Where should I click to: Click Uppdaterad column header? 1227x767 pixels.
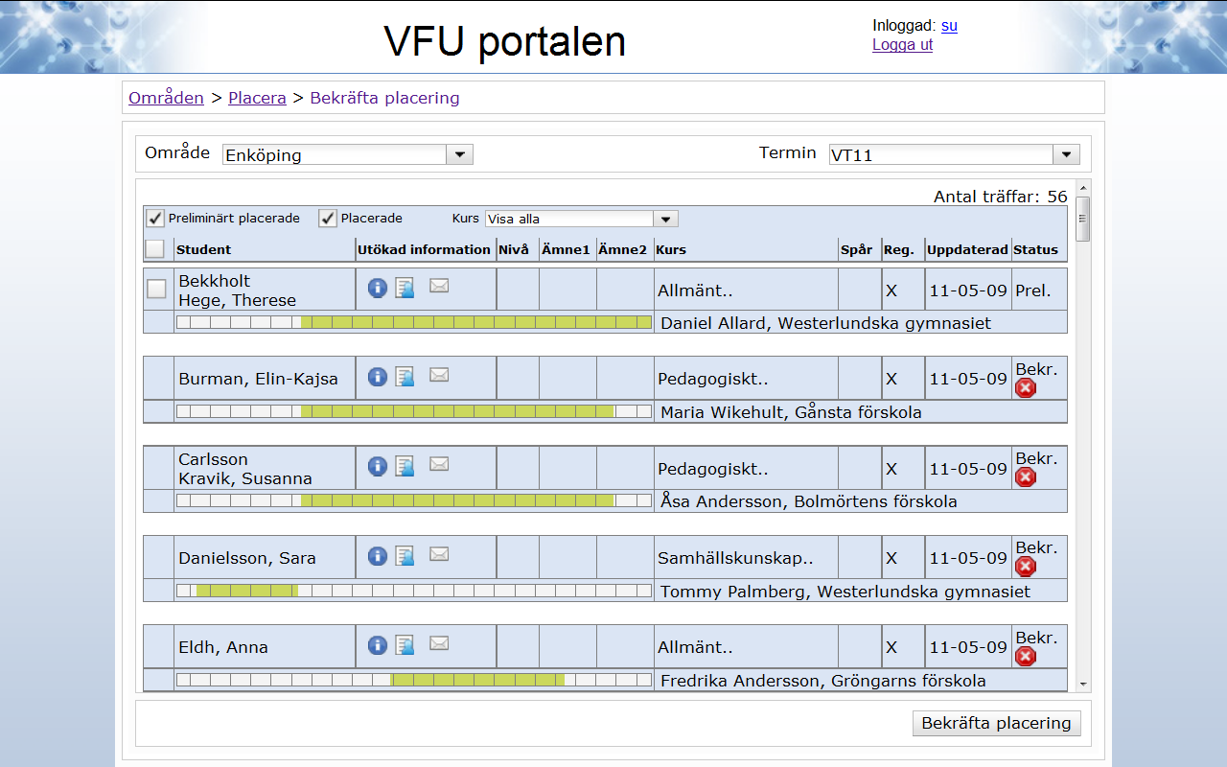pos(968,249)
